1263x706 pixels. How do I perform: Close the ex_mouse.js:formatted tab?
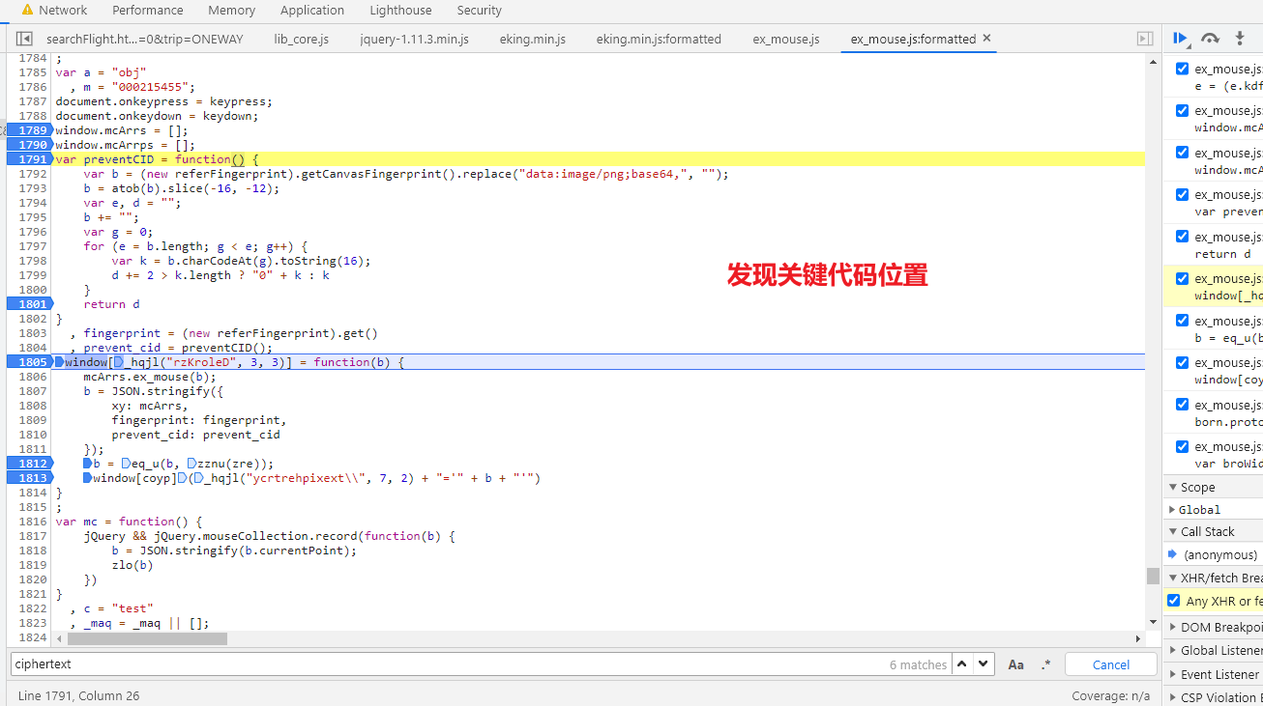pyautogui.click(x=986, y=39)
